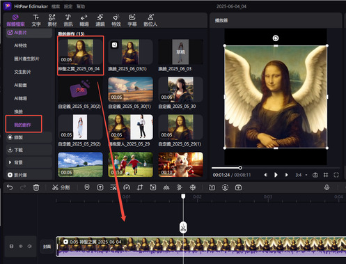Open the 字幕 subtitles tab

click(x=132, y=20)
